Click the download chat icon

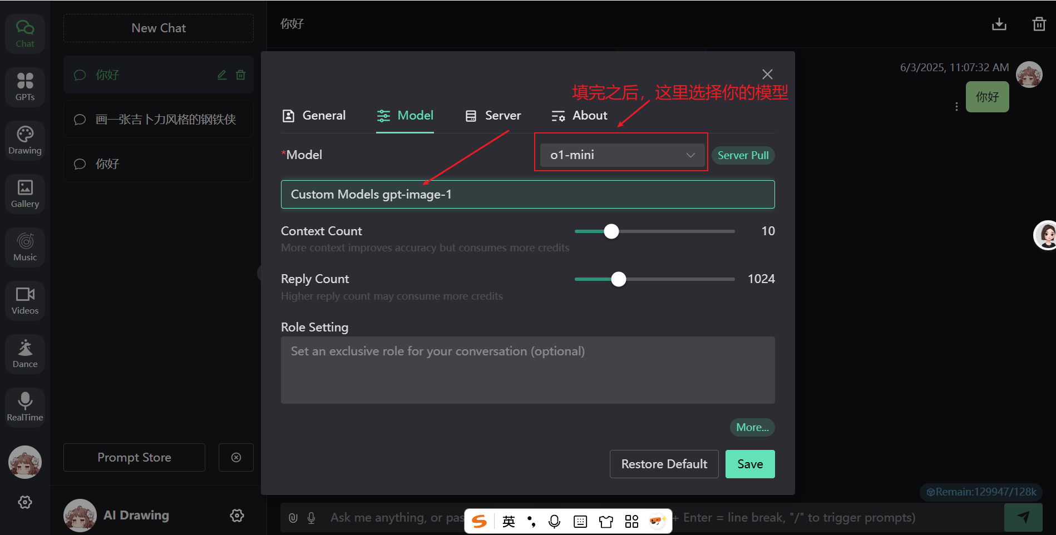999,24
